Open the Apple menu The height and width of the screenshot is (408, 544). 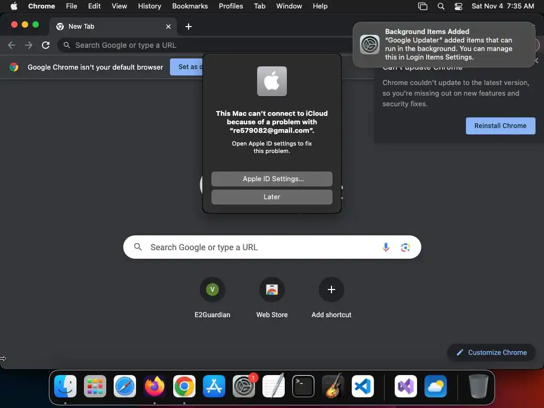coord(14,6)
